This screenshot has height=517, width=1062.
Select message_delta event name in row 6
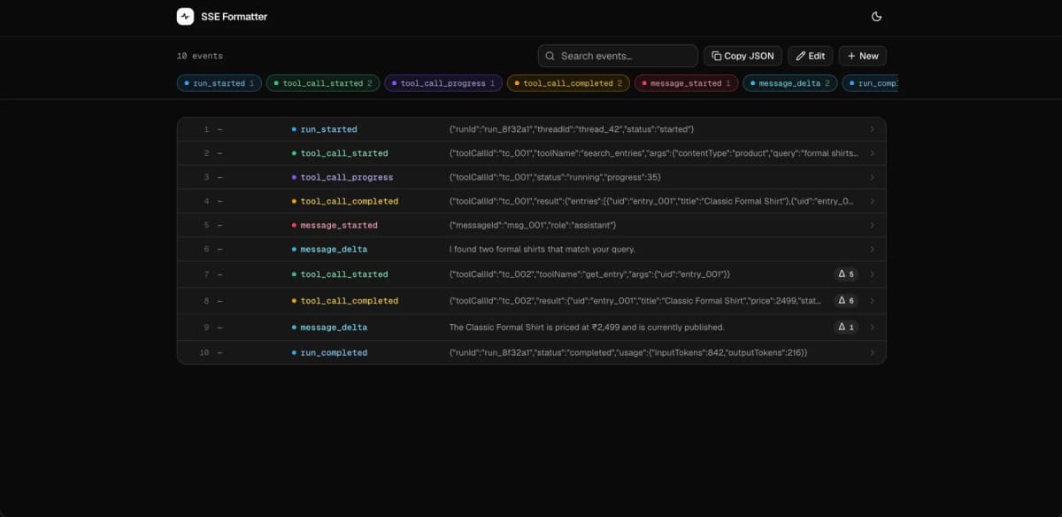334,249
